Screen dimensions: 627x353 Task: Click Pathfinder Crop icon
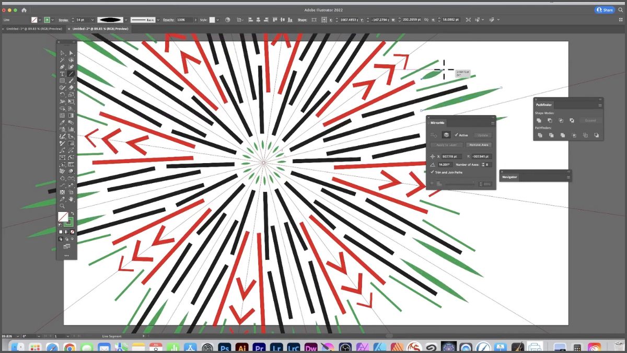574,135
